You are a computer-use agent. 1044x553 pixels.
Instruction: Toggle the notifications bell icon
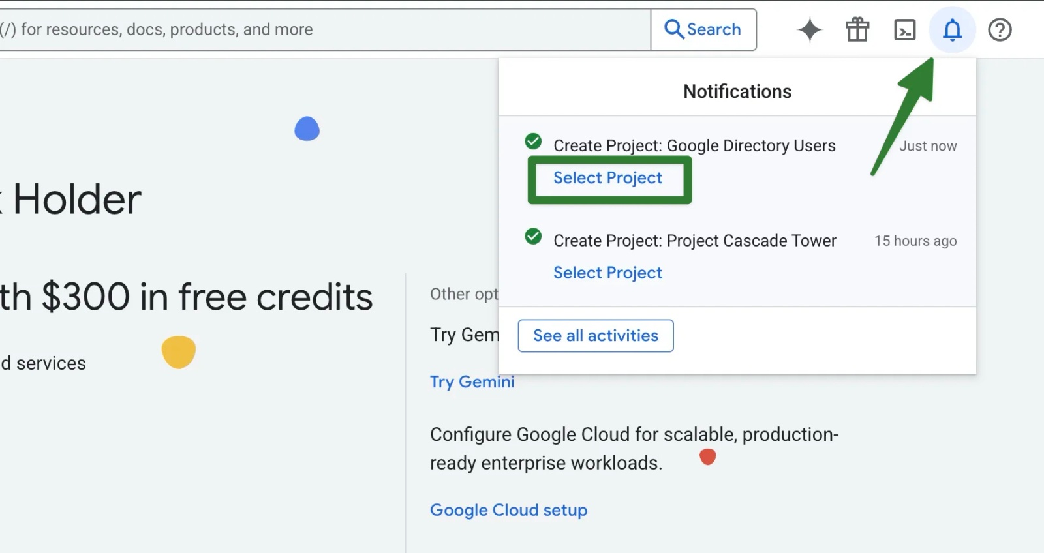pyautogui.click(x=953, y=30)
